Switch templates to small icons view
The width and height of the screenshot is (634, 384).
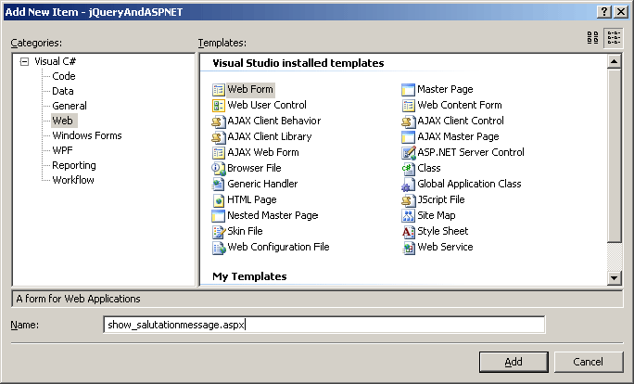tap(614, 38)
